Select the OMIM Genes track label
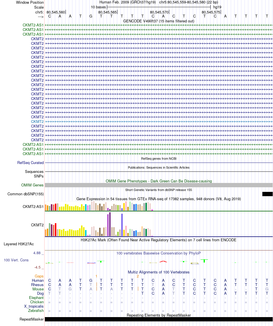The height and width of the screenshot is (326, 273). coord(32,185)
